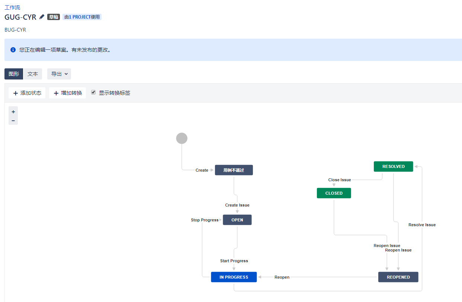
Task: Click the plus icon on 添加状态
Action: point(16,93)
